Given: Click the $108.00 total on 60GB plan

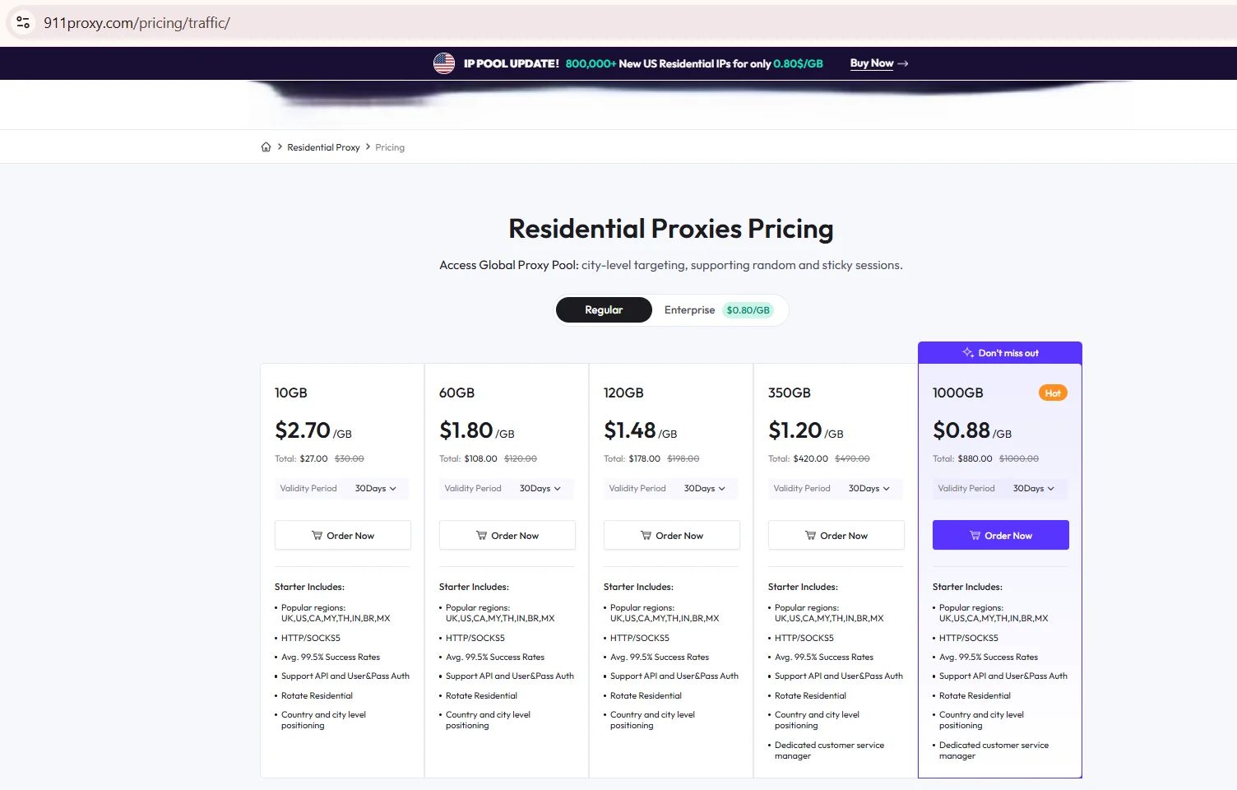Looking at the screenshot, I should pyautogui.click(x=480, y=459).
